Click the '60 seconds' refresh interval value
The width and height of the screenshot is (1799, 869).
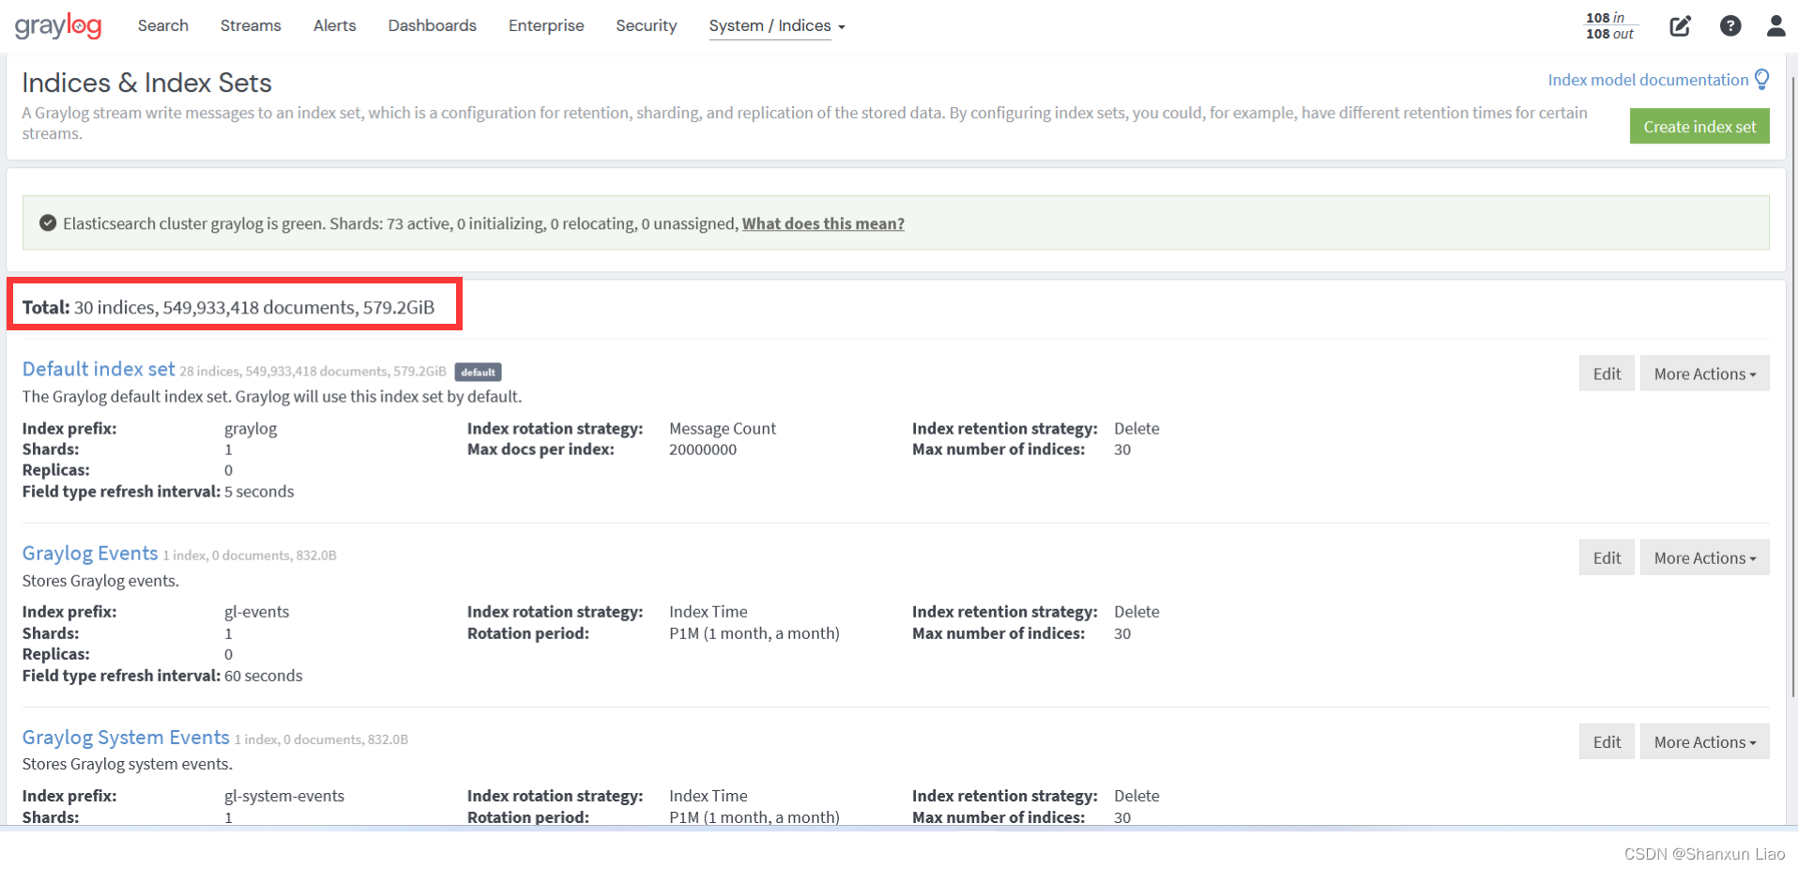[264, 676]
